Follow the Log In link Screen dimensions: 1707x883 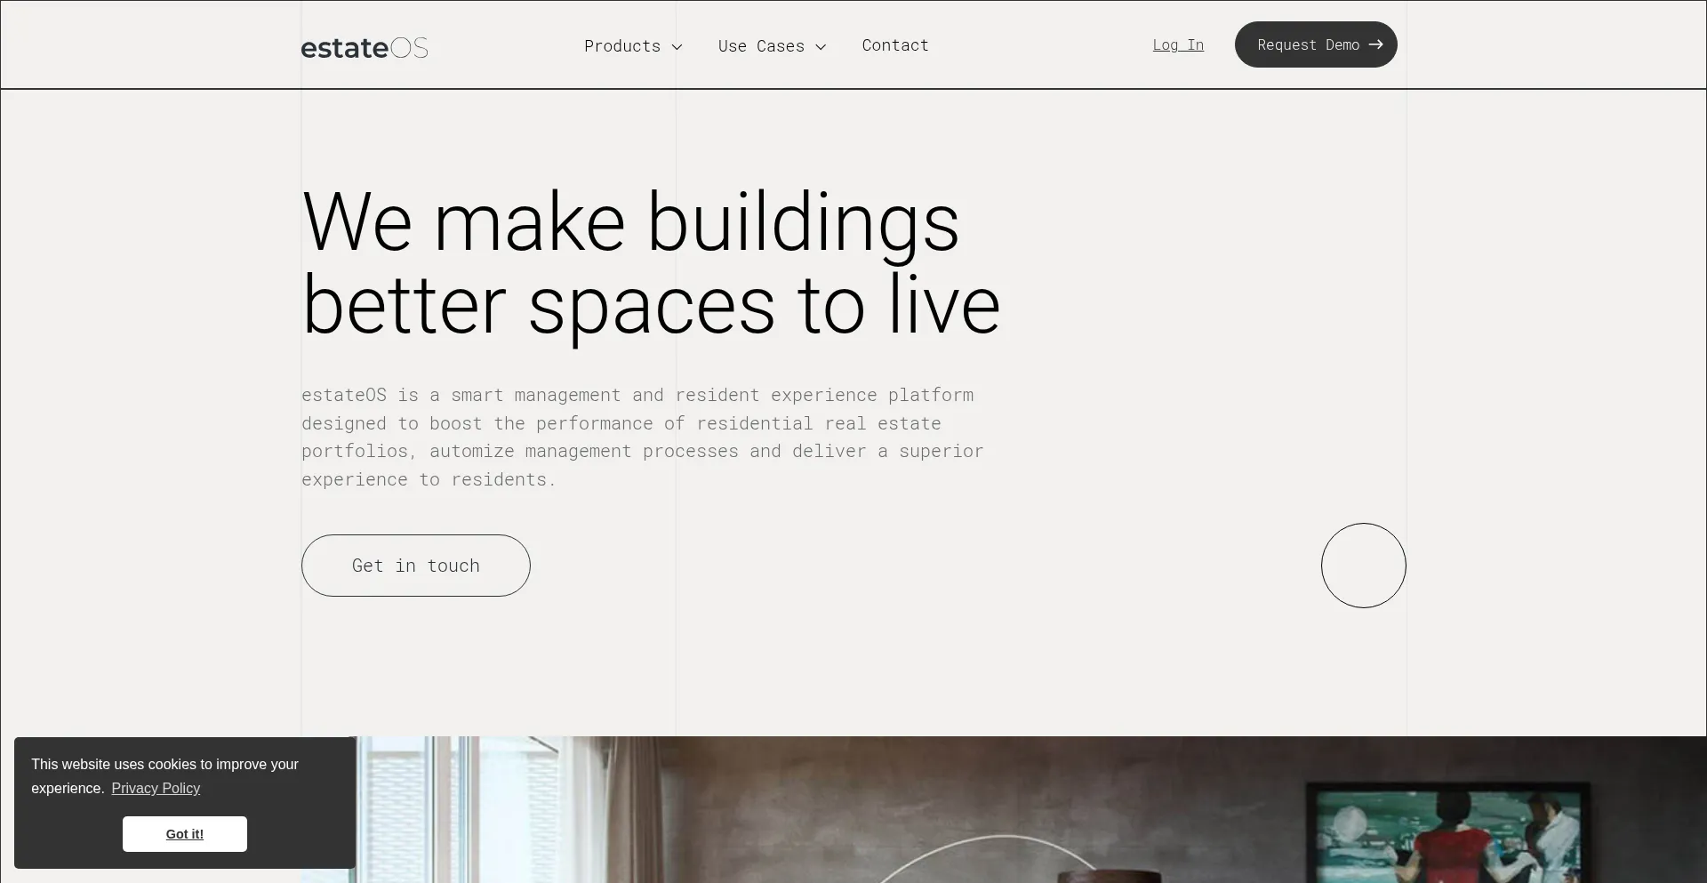1178,44
